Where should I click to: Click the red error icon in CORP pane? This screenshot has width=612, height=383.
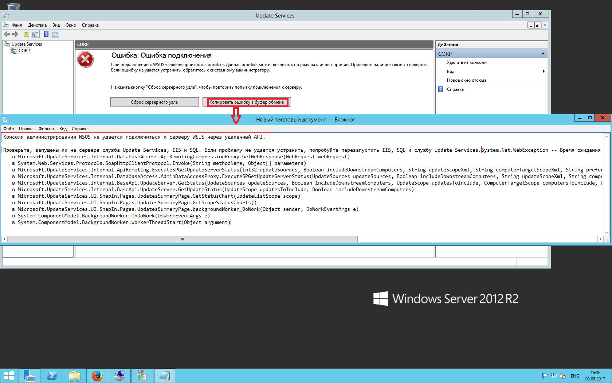(86, 60)
